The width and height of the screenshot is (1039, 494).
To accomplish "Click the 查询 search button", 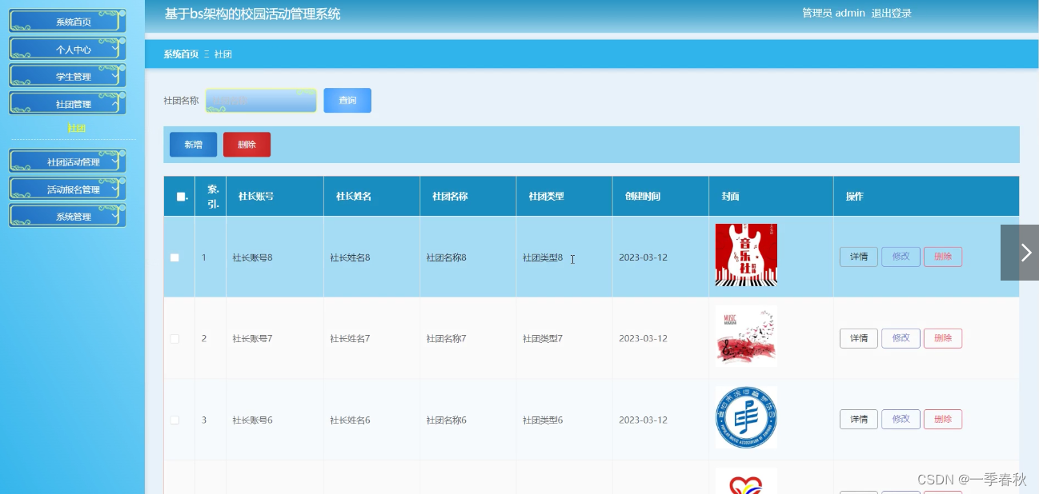I will [x=347, y=101].
